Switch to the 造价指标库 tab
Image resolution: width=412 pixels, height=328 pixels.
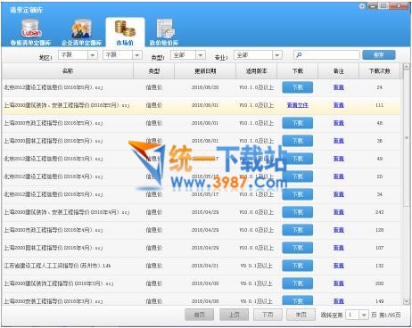click(164, 32)
